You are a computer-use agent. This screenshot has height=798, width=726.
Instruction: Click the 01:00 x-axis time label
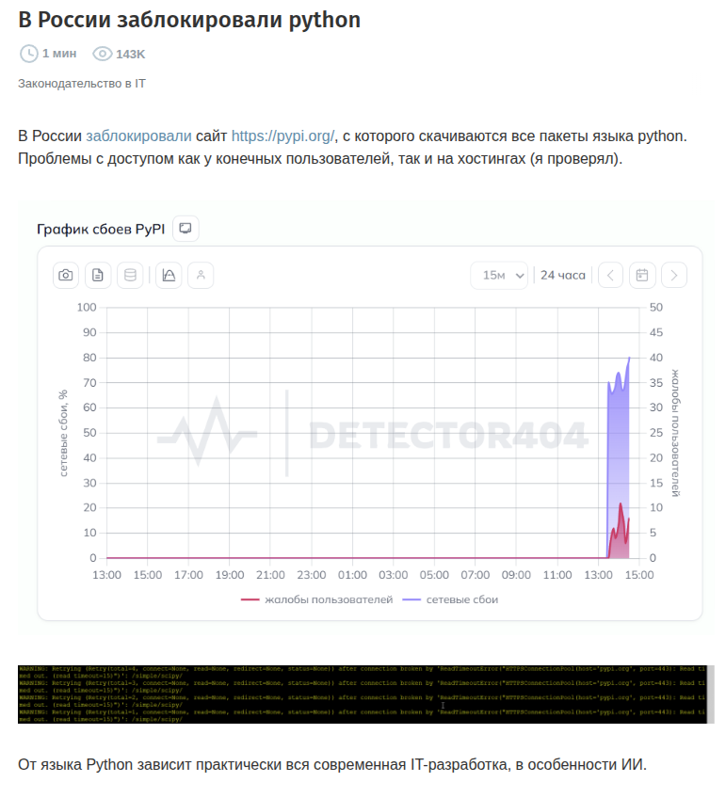[x=352, y=575]
